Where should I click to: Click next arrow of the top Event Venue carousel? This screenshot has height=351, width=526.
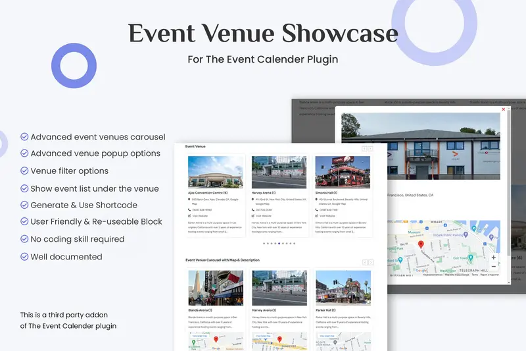371,149
